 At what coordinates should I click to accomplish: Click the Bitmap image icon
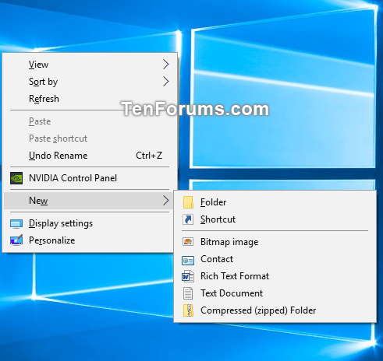(x=188, y=242)
